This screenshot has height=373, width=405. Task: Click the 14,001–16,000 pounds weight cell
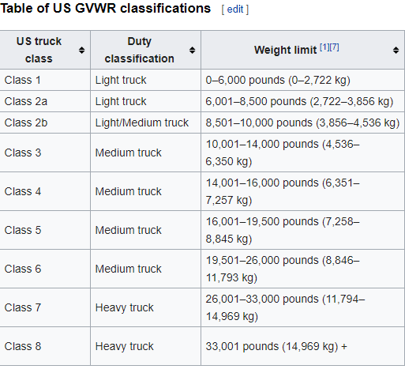[x=303, y=191]
